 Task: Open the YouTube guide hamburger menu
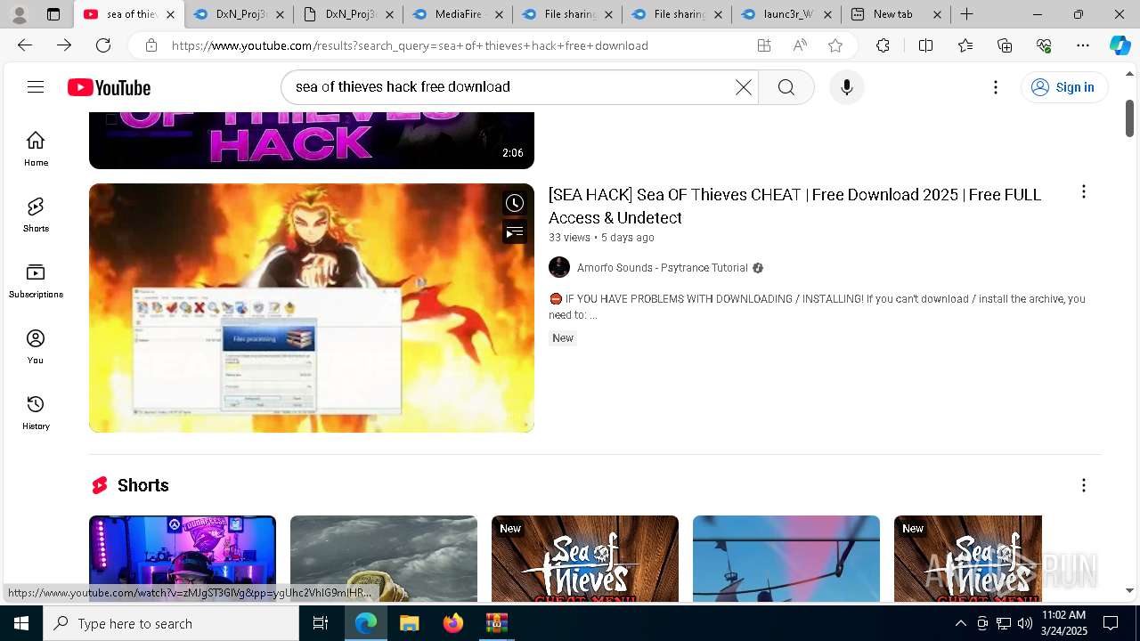[x=36, y=86]
